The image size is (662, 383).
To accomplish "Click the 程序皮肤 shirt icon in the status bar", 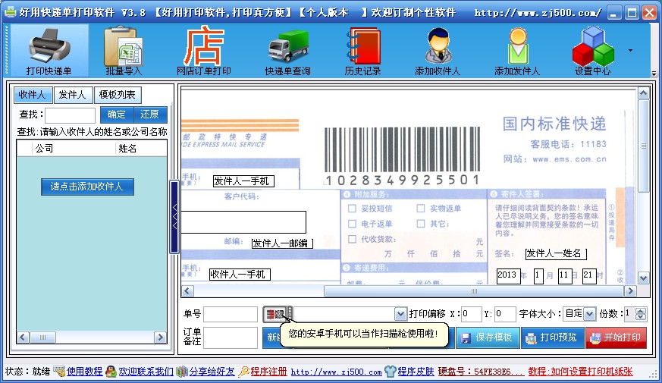I will point(390,372).
